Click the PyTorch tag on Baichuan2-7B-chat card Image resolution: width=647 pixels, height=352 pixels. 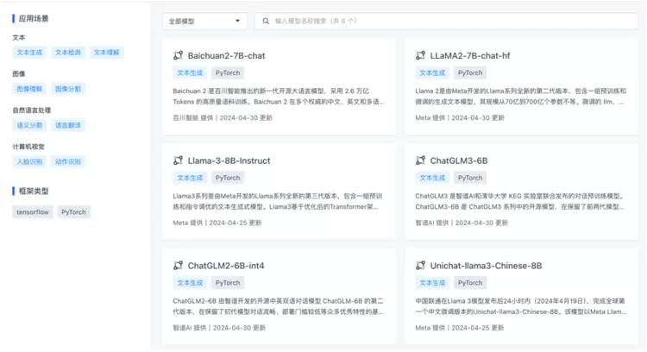coord(228,73)
